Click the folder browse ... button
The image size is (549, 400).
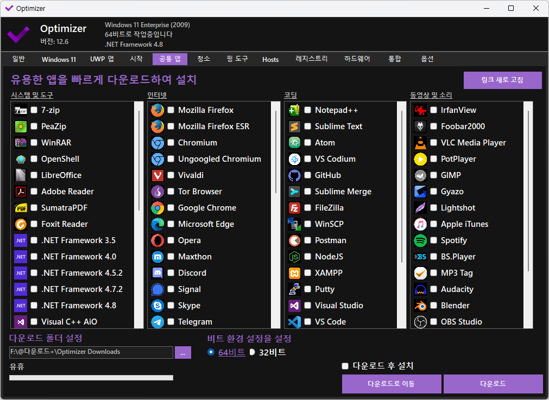[183, 353]
